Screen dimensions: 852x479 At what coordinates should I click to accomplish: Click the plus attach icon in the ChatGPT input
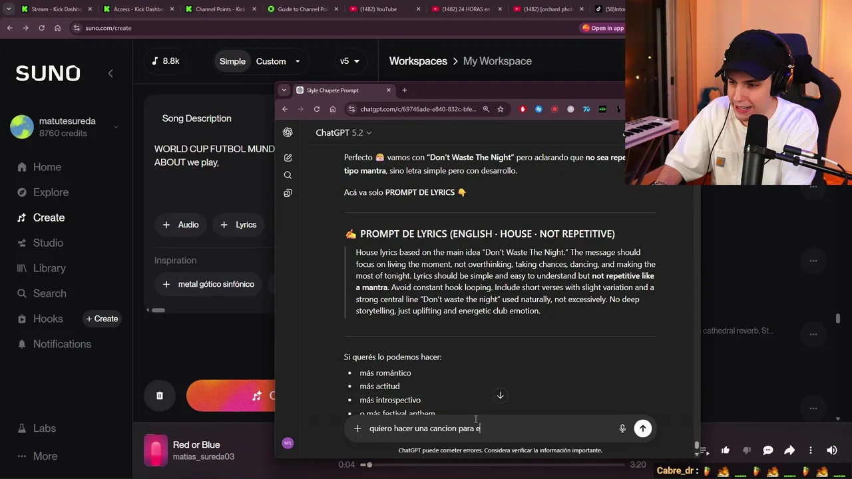coord(357,428)
